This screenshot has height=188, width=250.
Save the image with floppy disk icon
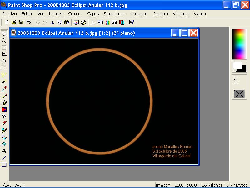[21, 22]
